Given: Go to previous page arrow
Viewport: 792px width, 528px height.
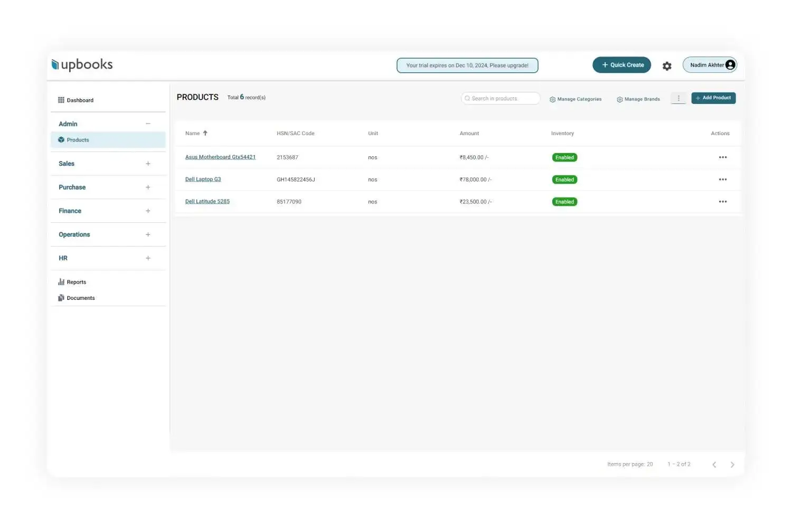Looking at the screenshot, I should (x=714, y=465).
